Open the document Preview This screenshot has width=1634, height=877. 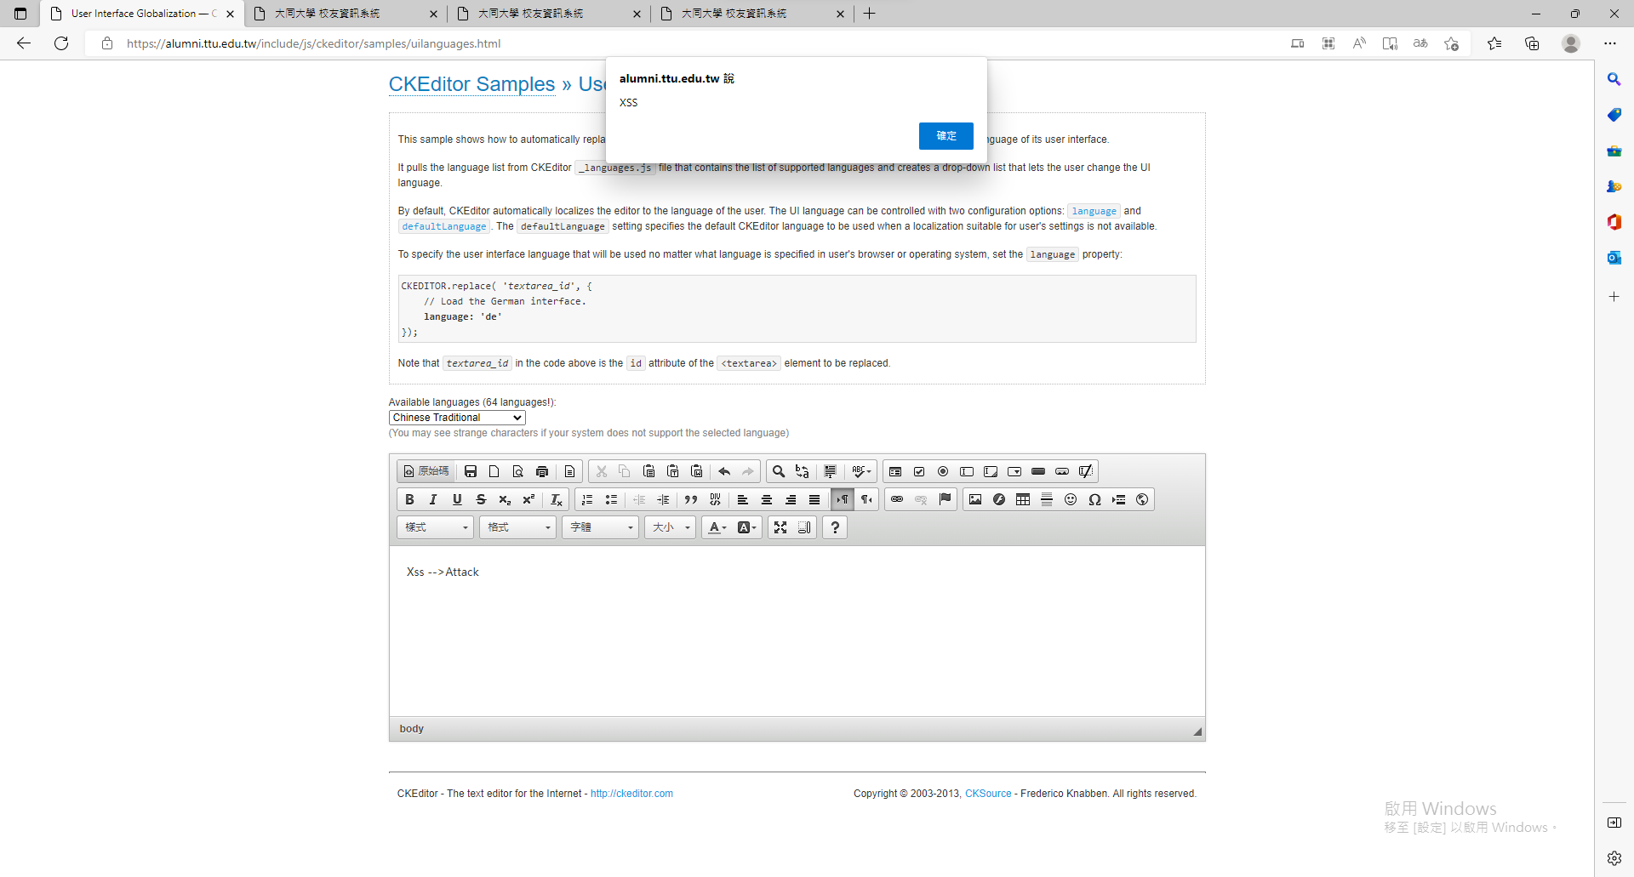click(x=518, y=471)
